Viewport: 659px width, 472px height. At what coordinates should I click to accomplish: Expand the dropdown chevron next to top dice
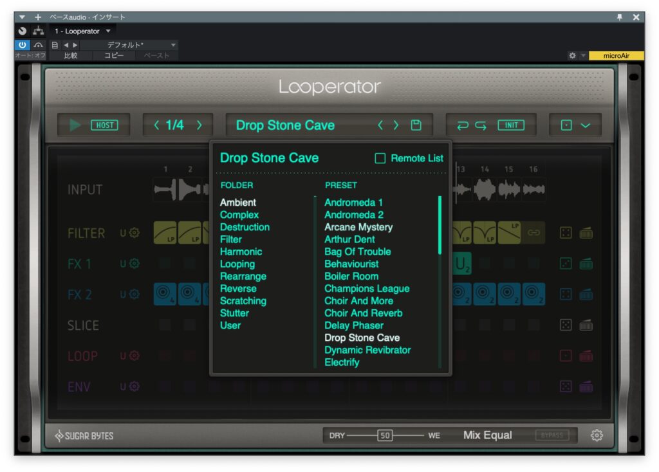[x=586, y=125]
